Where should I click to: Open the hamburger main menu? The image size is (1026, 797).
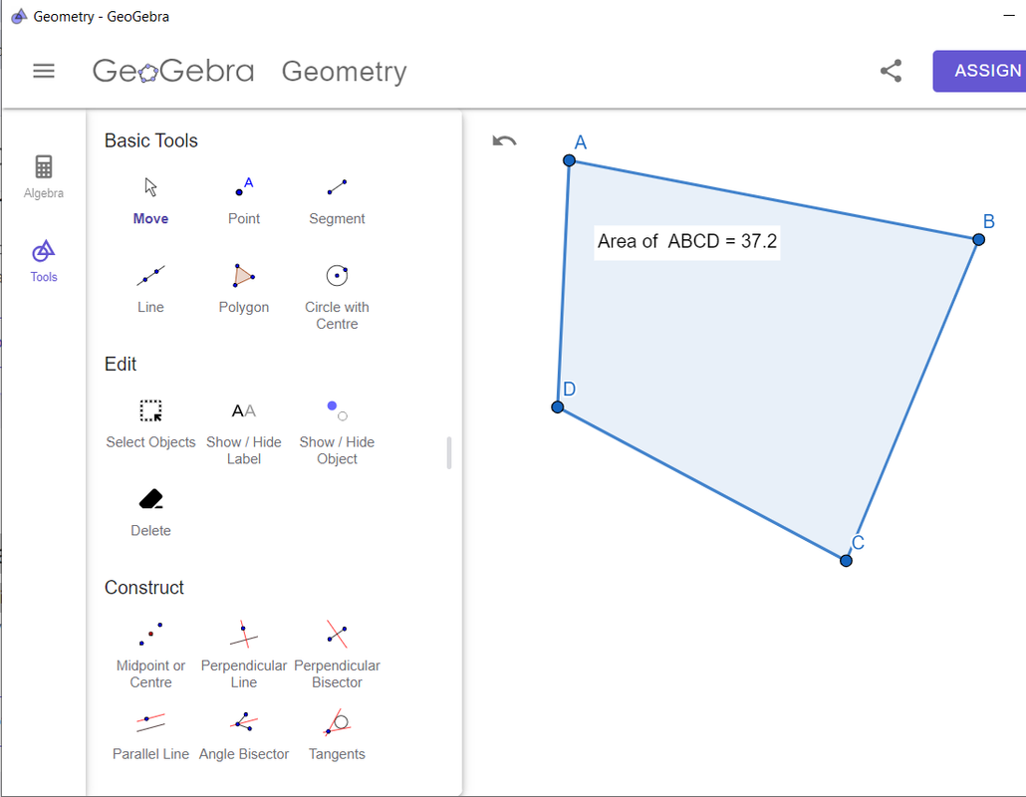click(x=44, y=71)
